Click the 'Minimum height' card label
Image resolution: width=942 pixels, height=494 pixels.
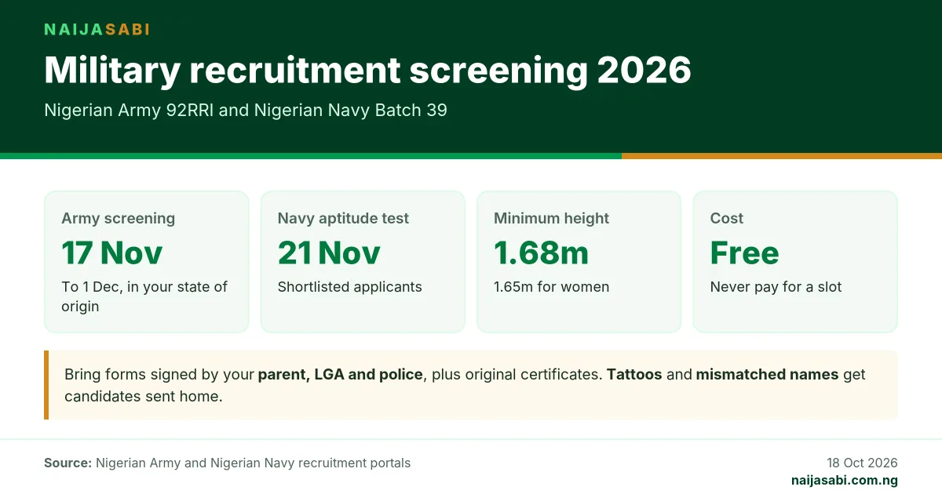(x=551, y=219)
